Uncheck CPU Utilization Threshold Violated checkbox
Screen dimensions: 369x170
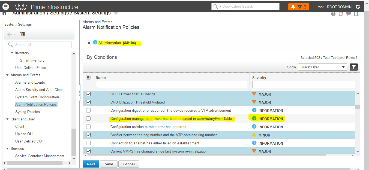[x=88, y=102]
